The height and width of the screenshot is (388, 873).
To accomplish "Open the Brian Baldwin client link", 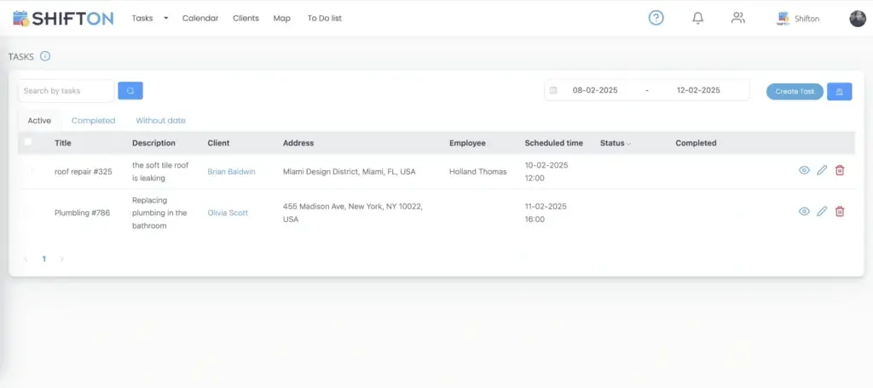I will point(231,172).
